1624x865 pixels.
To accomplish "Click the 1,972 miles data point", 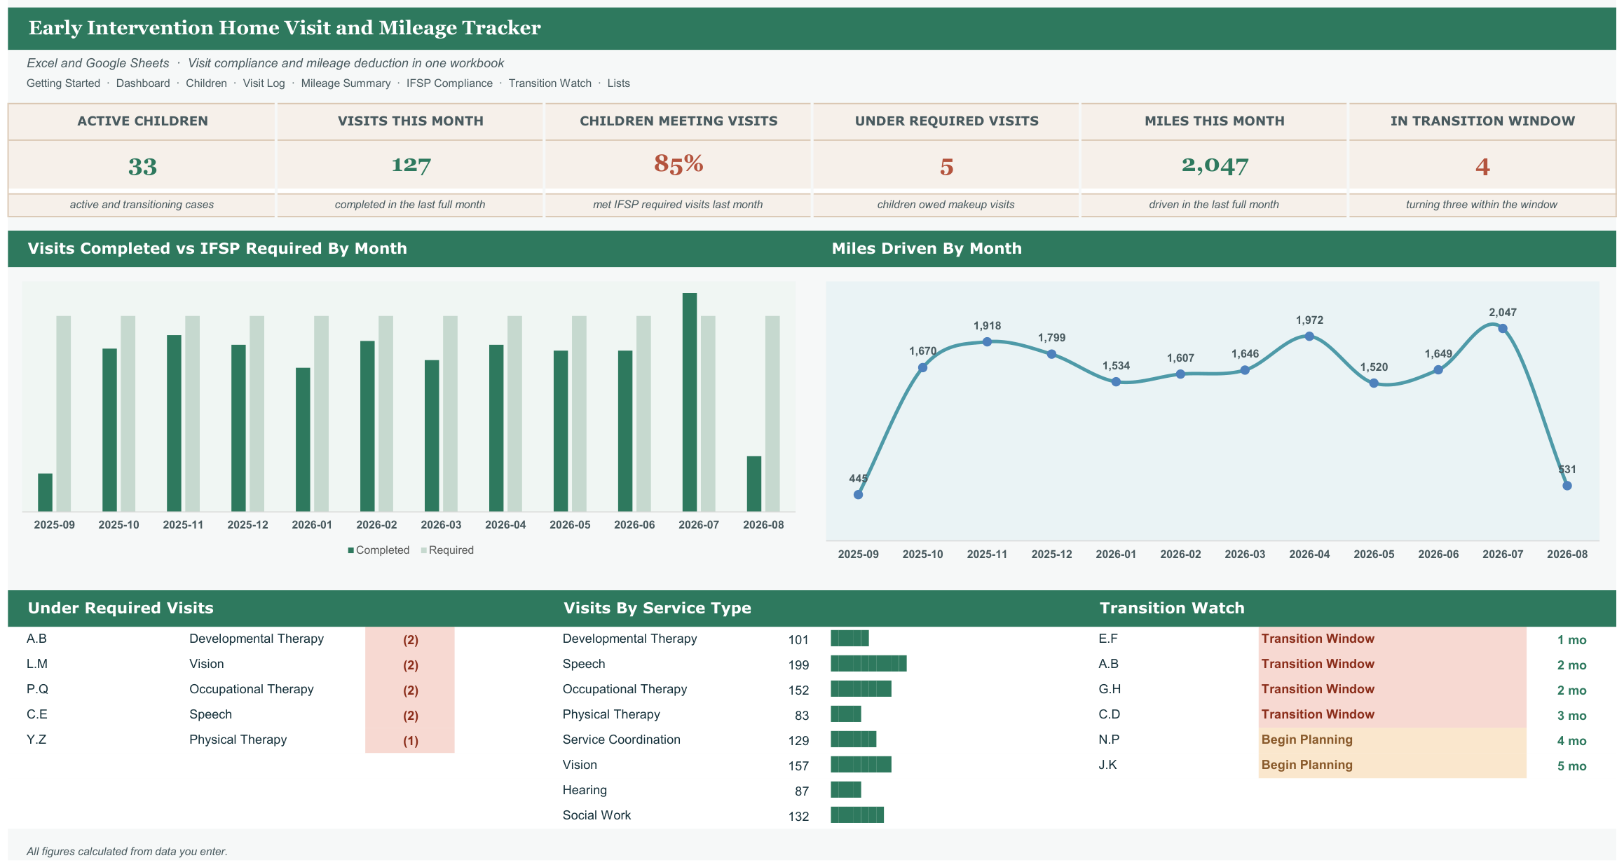I will point(1309,336).
